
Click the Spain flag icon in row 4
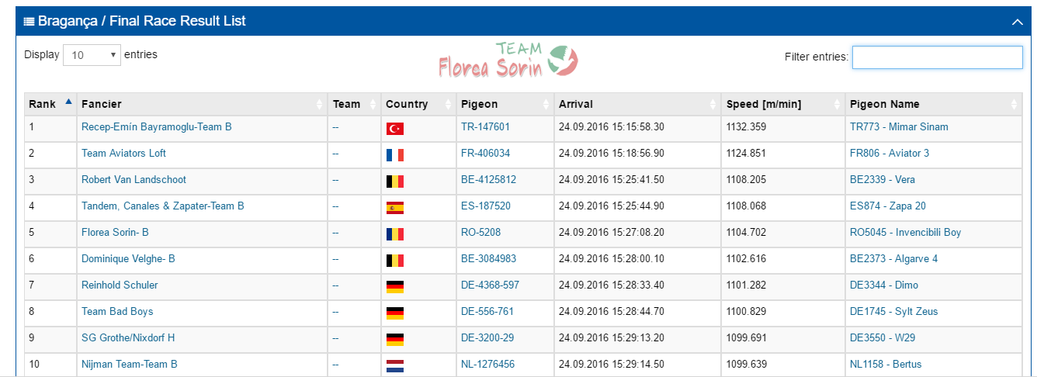coord(395,208)
